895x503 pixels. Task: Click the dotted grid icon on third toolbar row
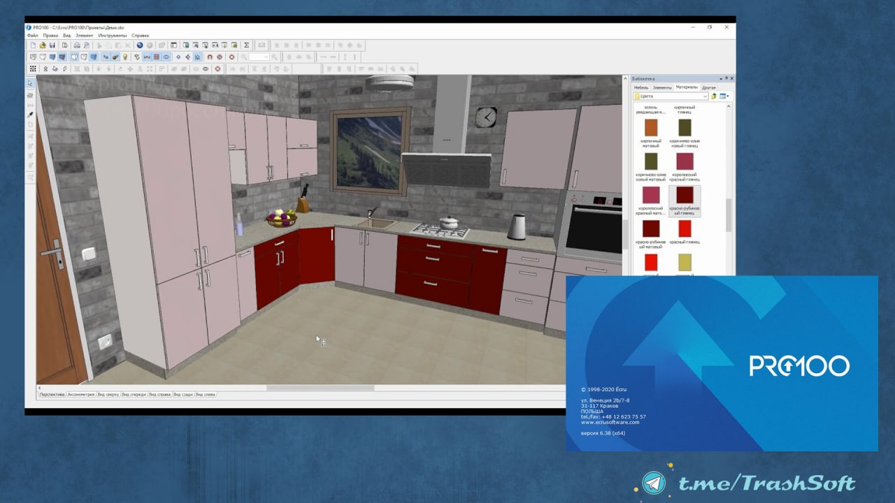point(33,68)
